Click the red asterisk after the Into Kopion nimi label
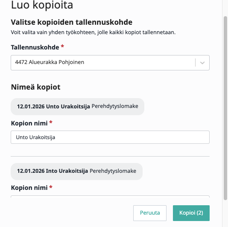 click(x=51, y=187)
